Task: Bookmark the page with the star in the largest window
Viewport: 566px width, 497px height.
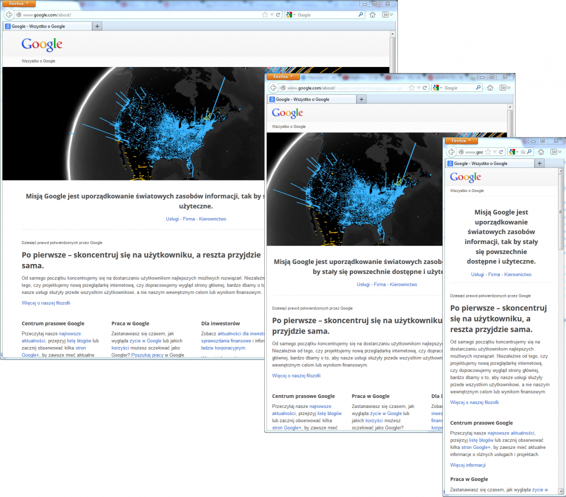Action: 265,15
